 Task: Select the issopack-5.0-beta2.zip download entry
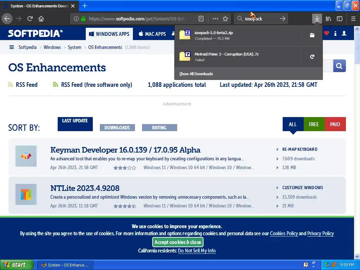(x=238, y=36)
